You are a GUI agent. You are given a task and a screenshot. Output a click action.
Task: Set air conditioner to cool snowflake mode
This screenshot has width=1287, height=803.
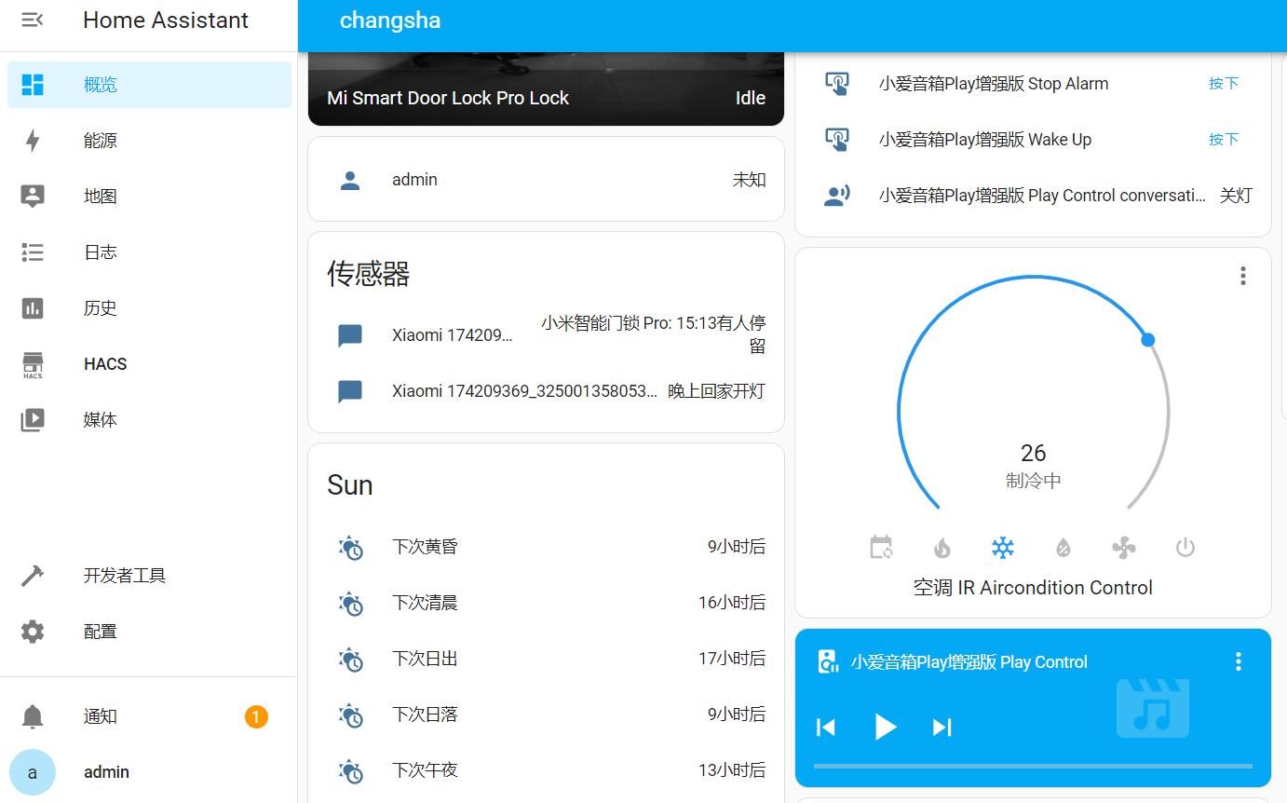pos(1003,547)
